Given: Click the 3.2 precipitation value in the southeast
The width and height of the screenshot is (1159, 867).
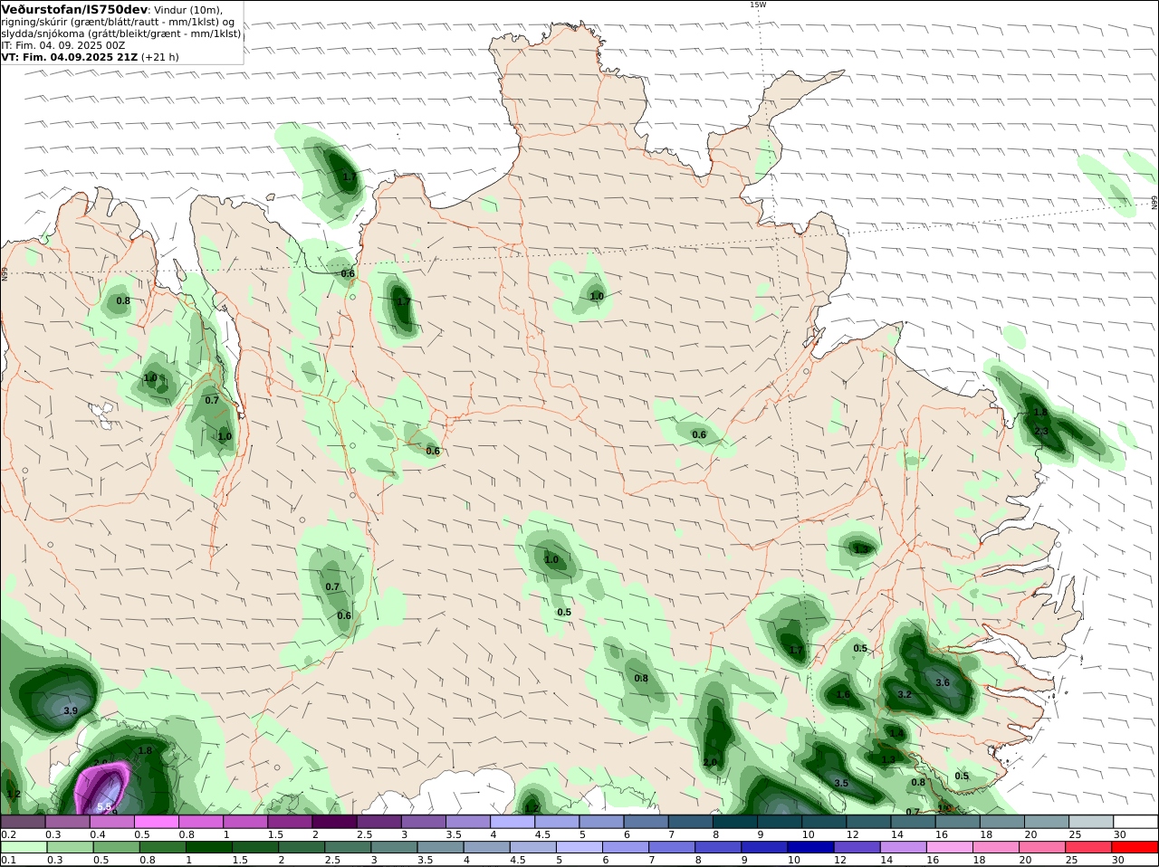Looking at the screenshot, I should (x=905, y=694).
